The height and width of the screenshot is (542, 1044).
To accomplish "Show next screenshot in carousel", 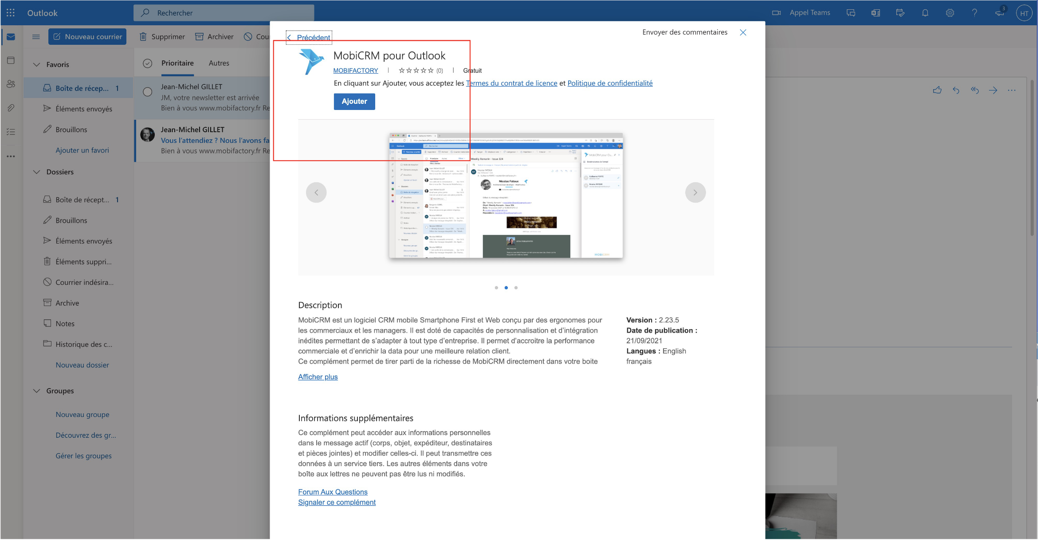I will (695, 192).
